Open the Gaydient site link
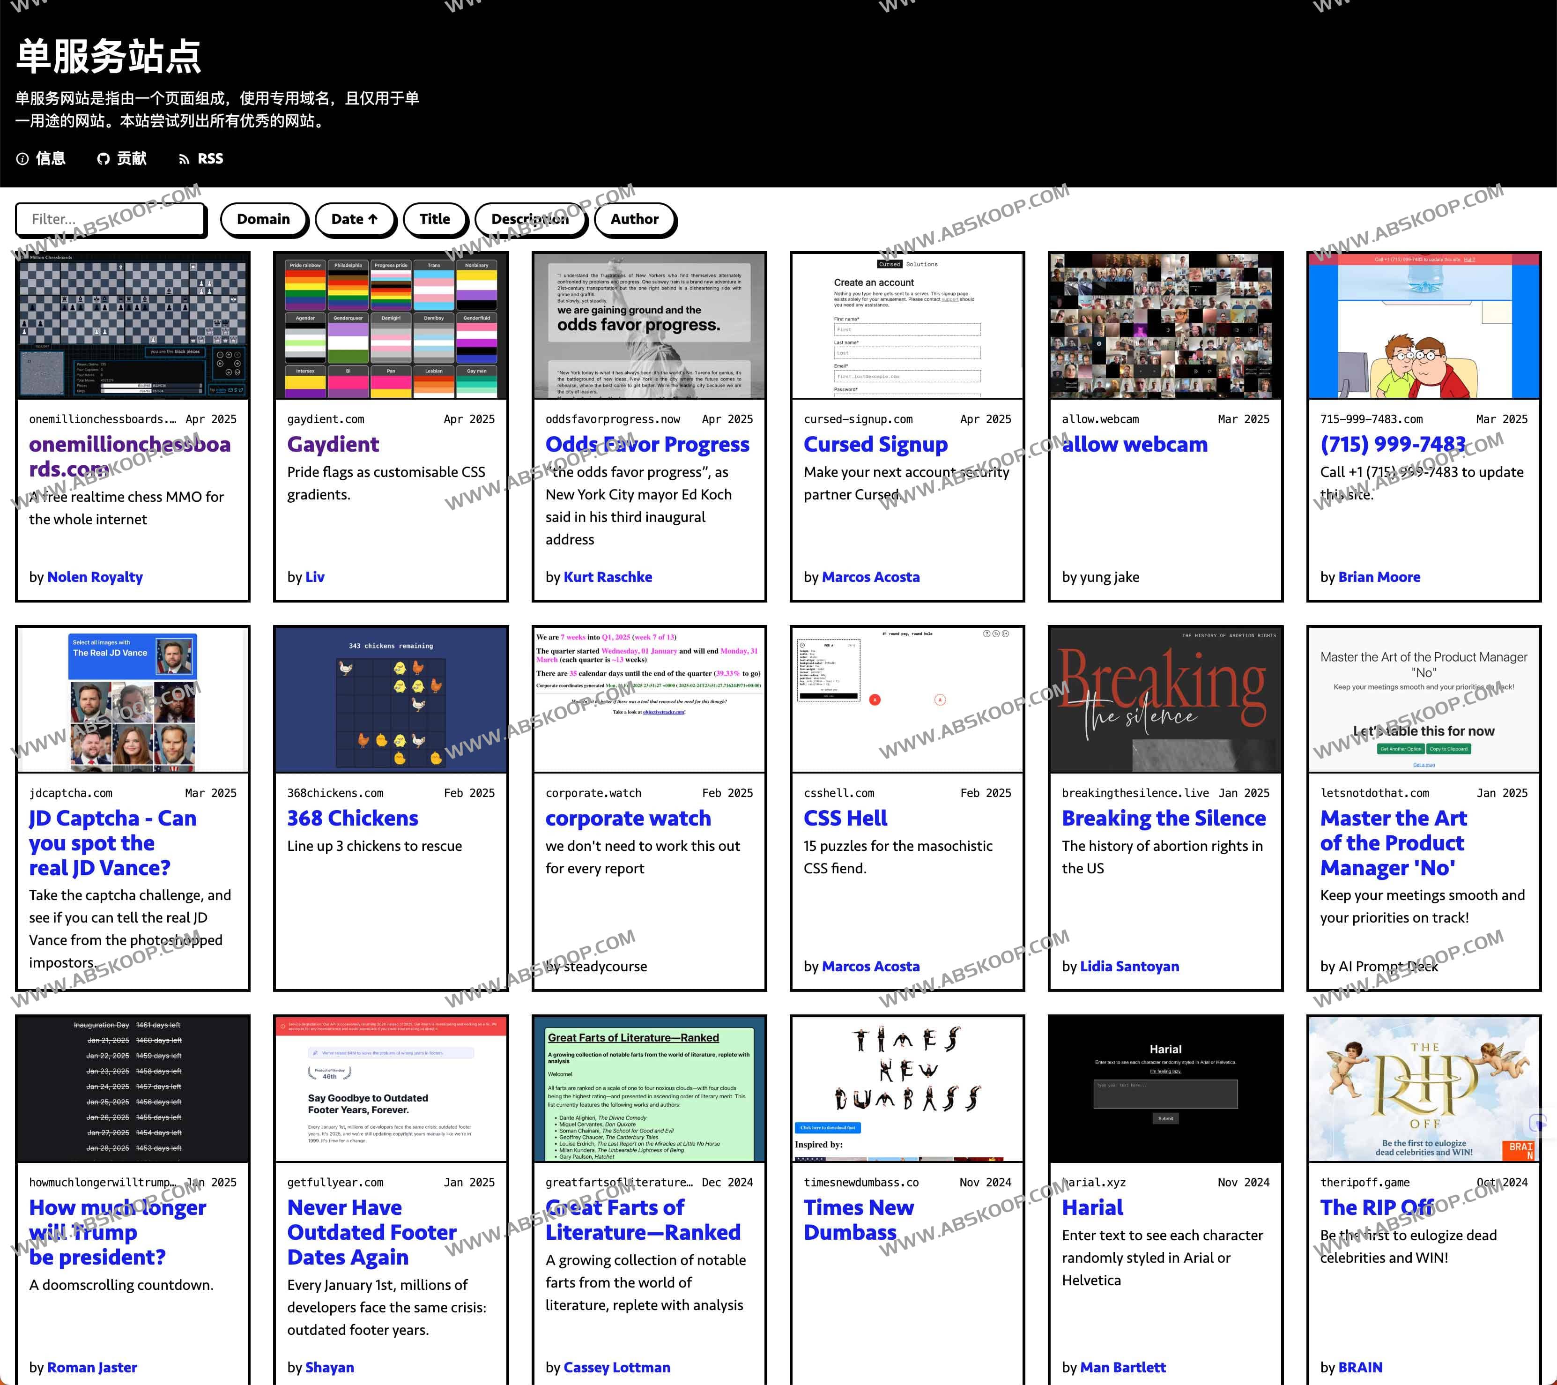This screenshot has width=1557, height=1385. (333, 444)
